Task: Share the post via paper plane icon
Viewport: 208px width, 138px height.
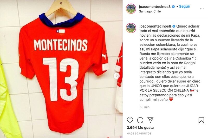Action: click(x=150, y=120)
